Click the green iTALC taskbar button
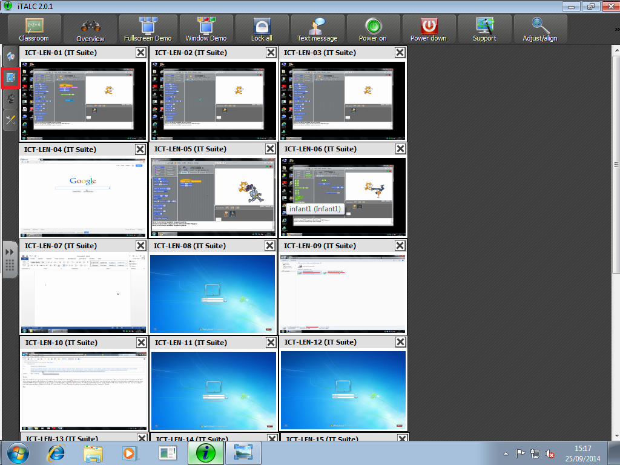 click(206, 453)
